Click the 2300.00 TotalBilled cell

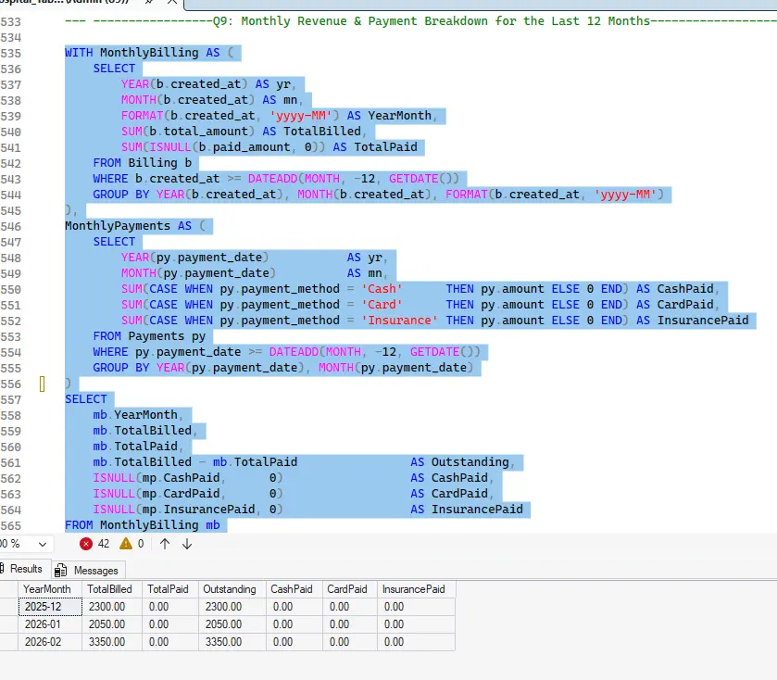tap(111, 607)
